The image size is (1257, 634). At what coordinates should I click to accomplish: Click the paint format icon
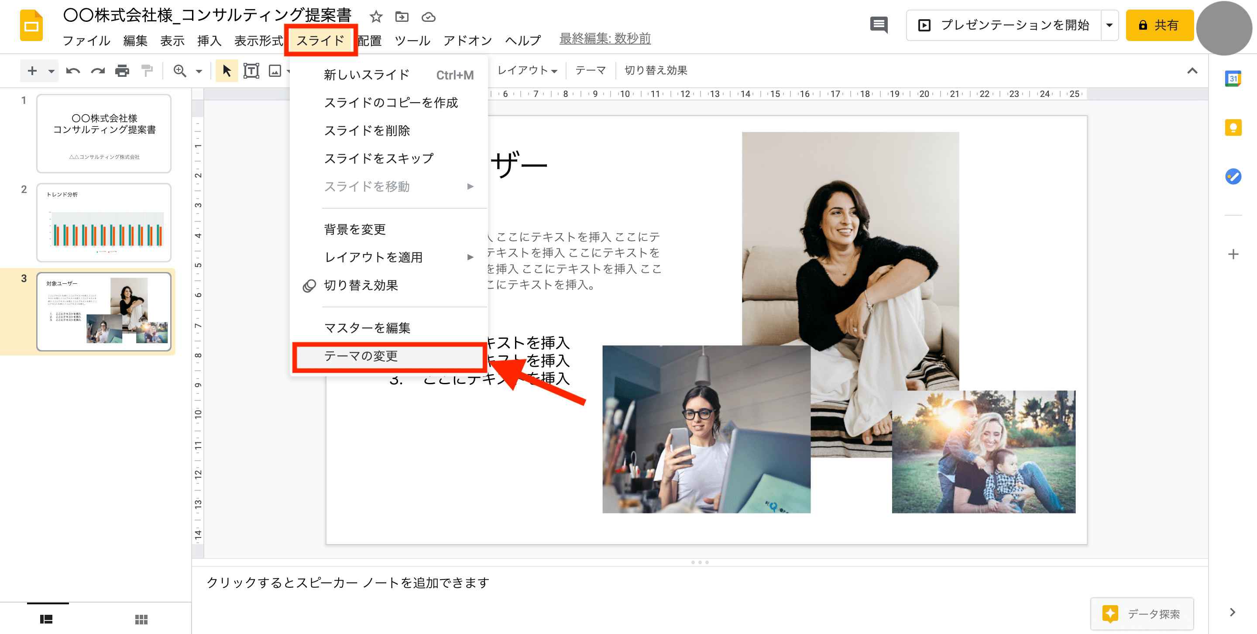tap(146, 71)
